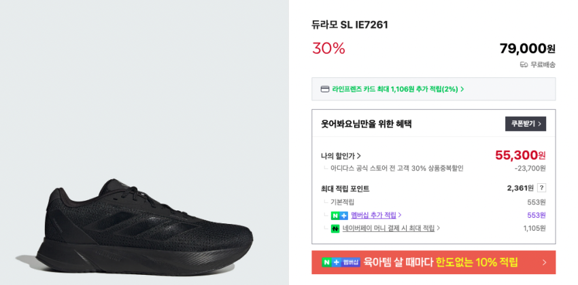Click the product title 듀라모 SL IE7261
Viewport: 578px width, 285px height.
coord(350,25)
